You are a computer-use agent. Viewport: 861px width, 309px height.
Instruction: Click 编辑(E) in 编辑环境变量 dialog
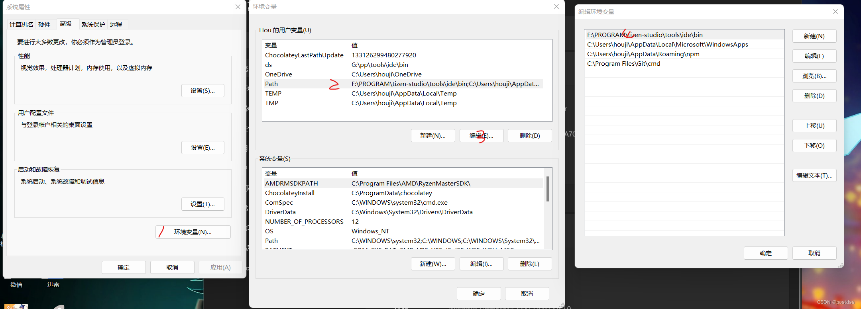tap(814, 56)
